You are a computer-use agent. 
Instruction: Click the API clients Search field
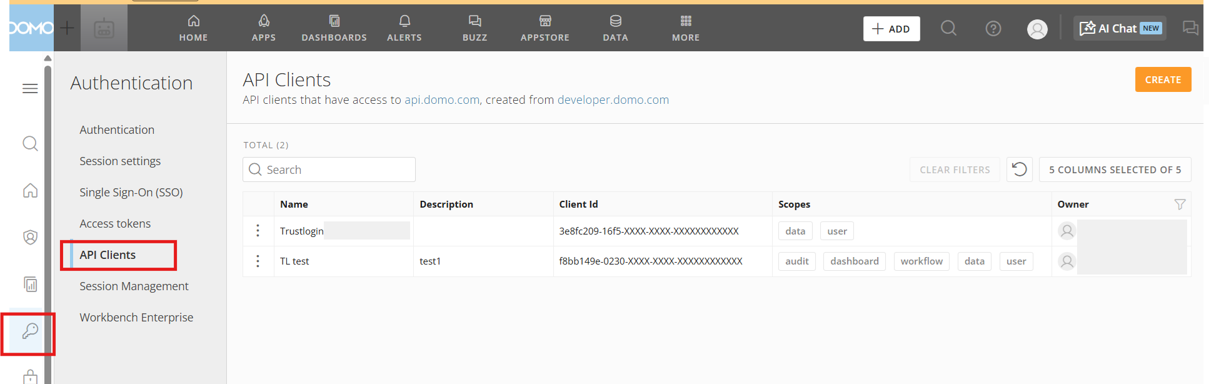tap(329, 169)
